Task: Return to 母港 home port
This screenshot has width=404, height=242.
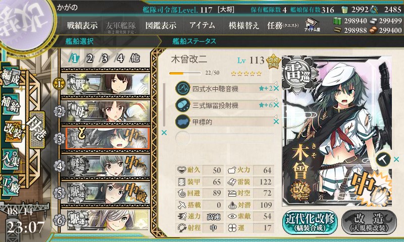Action: pos(37,130)
